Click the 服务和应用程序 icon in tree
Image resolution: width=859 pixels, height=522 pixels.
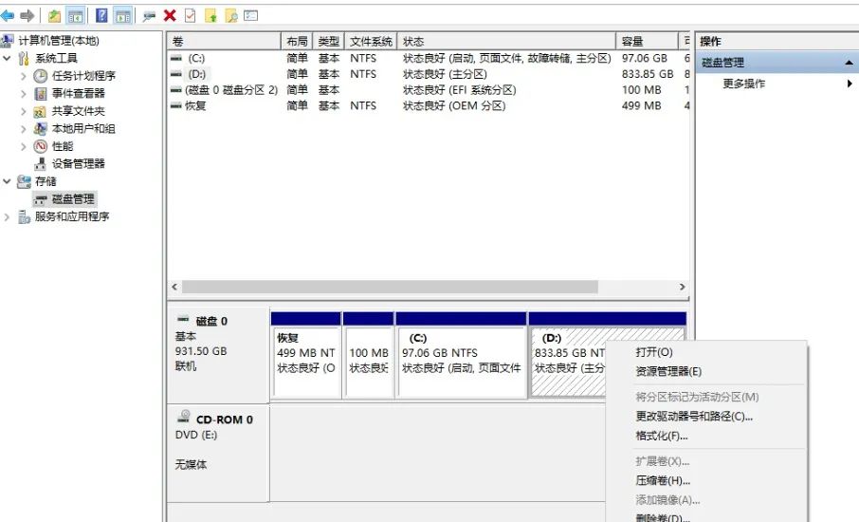[24, 217]
